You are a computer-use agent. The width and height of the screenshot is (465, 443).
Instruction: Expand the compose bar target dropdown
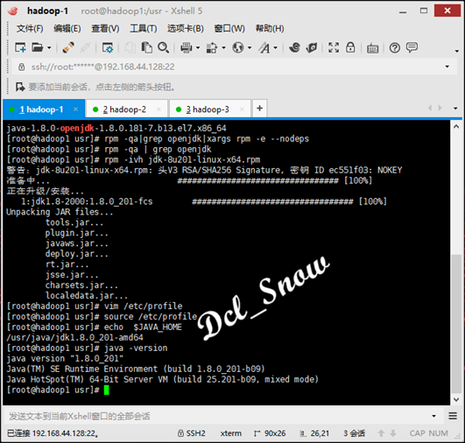point(433,416)
